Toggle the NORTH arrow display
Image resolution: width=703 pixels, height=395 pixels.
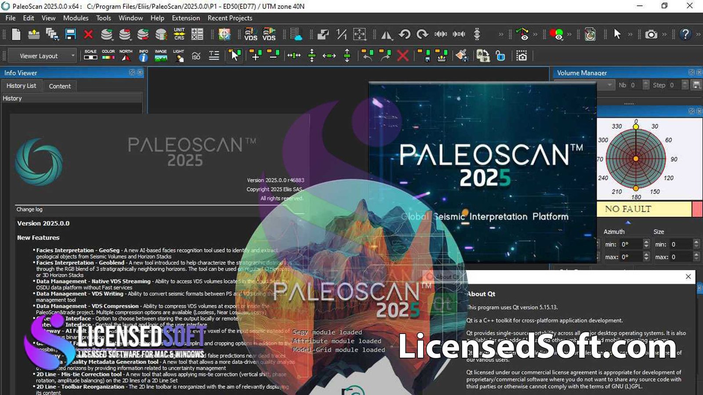pyautogui.click(x=126, y=55)
